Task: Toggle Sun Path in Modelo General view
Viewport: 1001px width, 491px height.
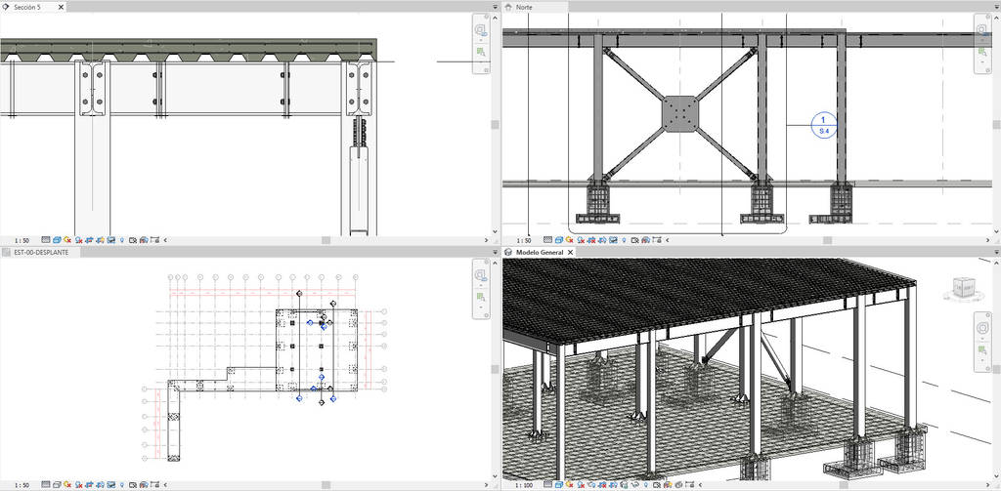Action: 570,485
